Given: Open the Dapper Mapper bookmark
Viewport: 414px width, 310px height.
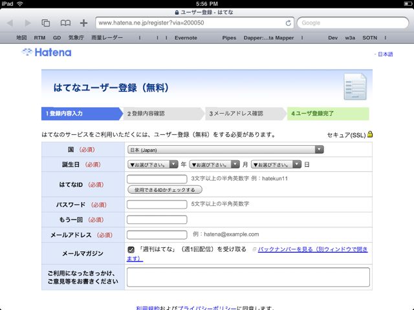Looking at the screenshot, I should click(x=268, y=37).
